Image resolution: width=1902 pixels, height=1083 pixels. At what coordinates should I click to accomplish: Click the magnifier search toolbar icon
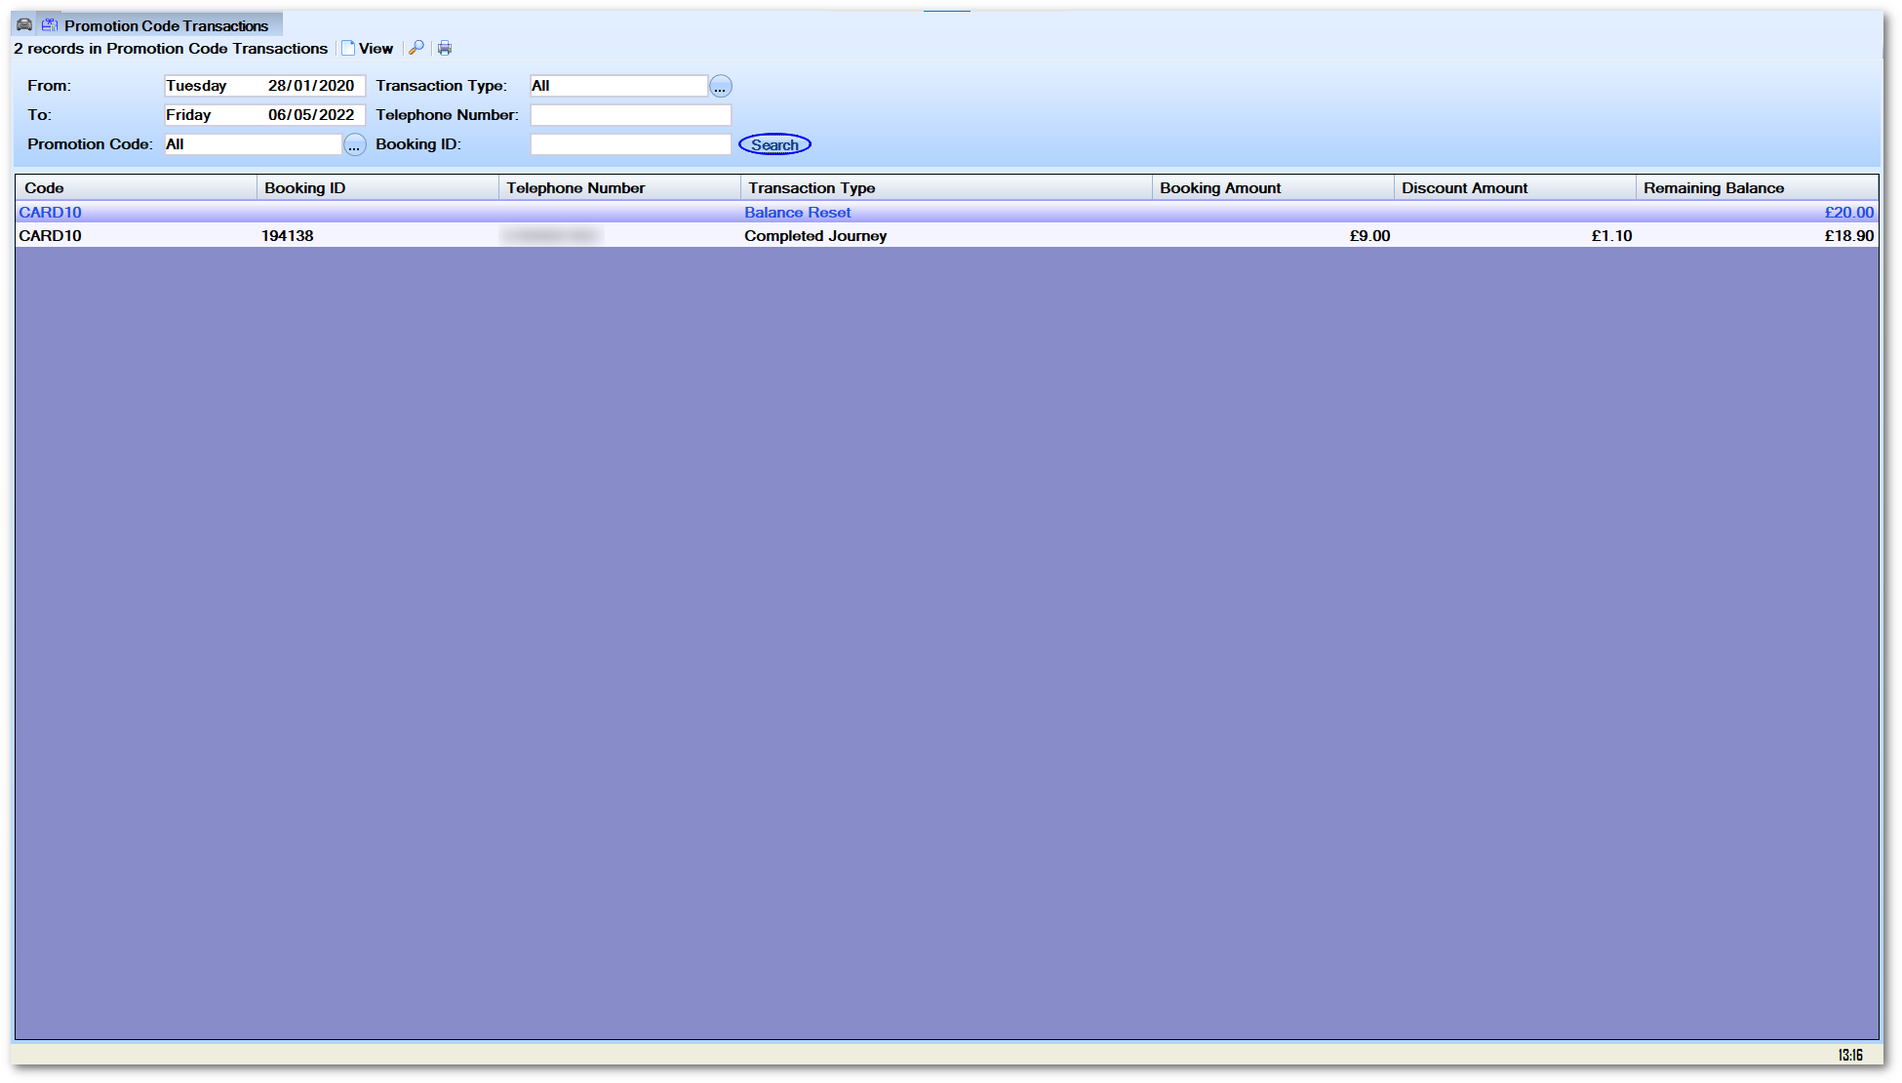[416, 48]
